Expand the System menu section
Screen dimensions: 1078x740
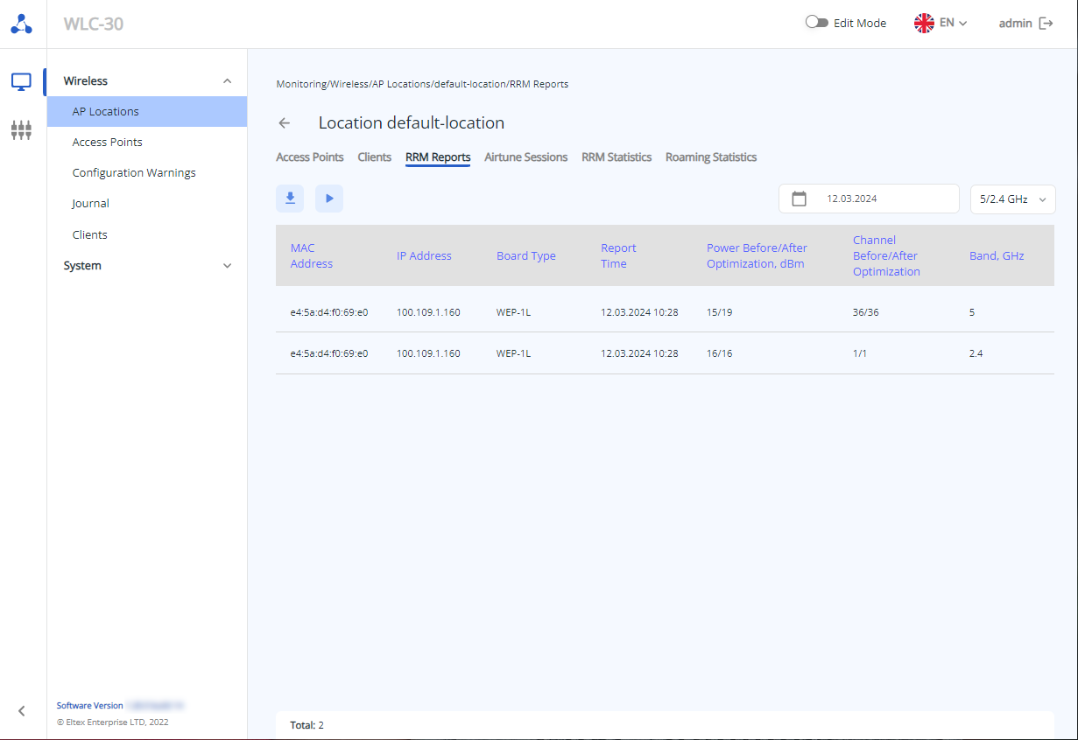[228, 266]
